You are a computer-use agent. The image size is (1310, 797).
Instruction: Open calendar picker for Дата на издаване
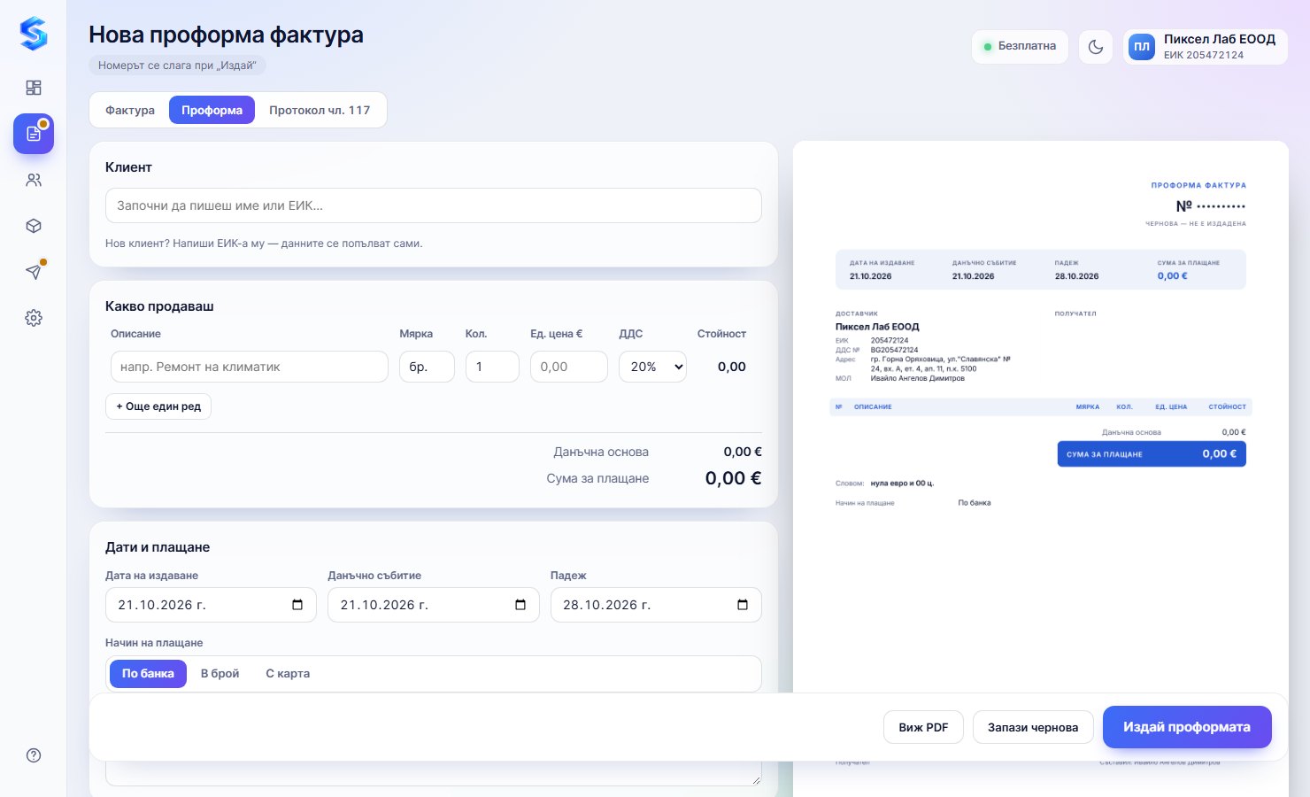click(x=297, y=605)
